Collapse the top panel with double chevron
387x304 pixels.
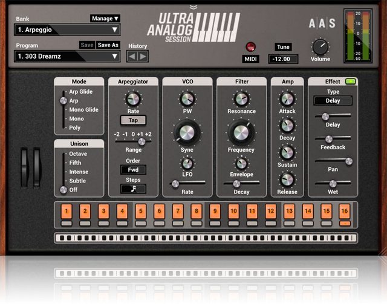pos(193,7)
